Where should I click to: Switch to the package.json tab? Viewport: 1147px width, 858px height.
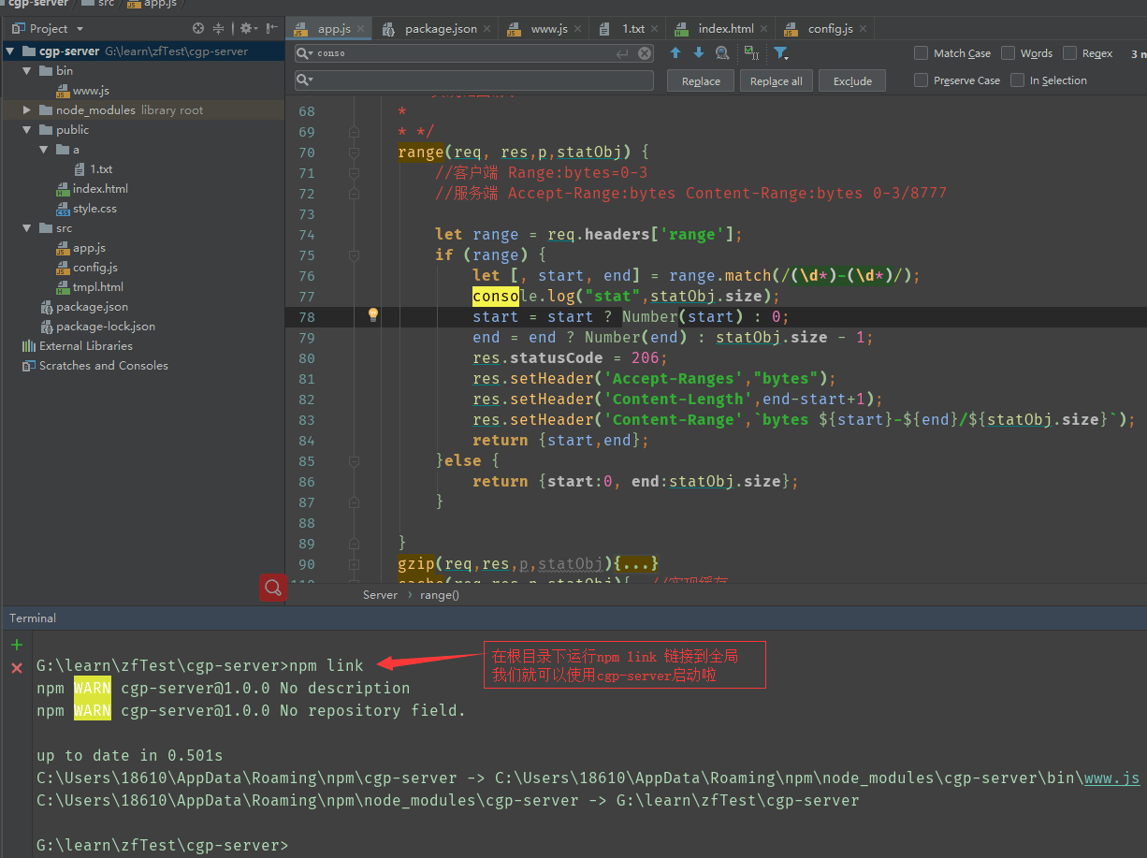point(440,29)
